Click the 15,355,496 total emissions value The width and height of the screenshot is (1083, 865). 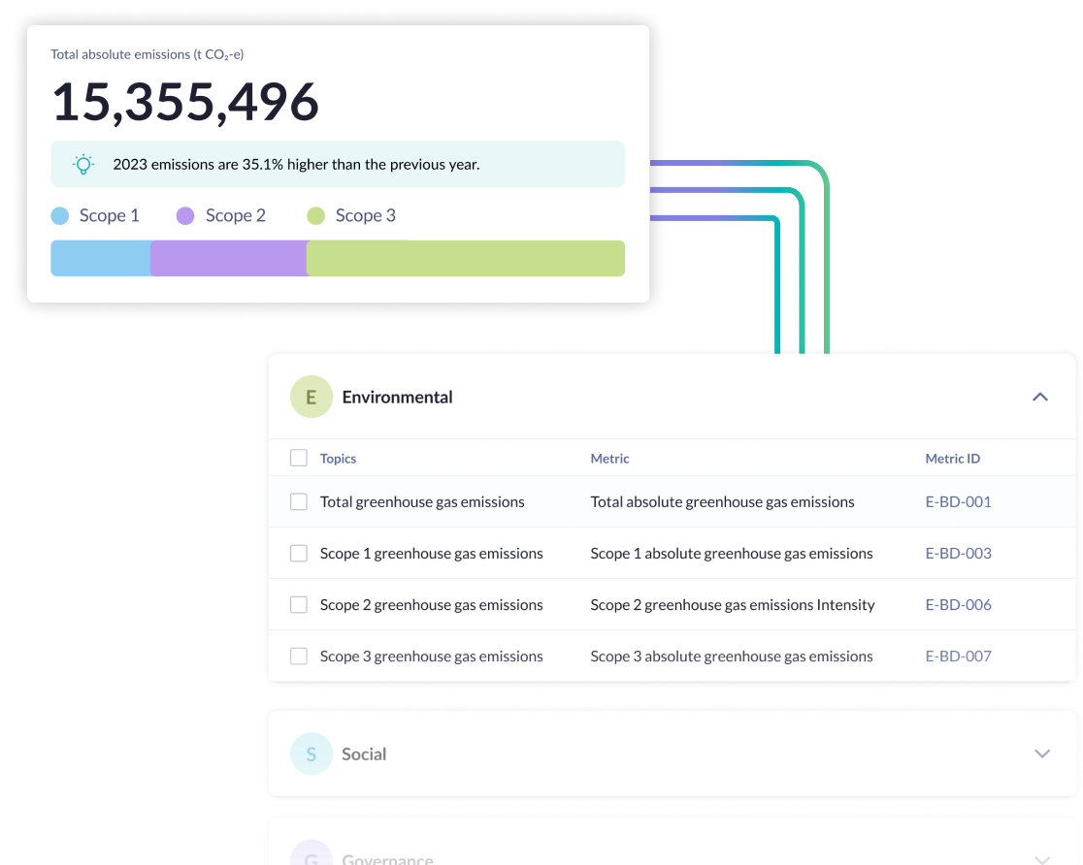pos(185,102)
